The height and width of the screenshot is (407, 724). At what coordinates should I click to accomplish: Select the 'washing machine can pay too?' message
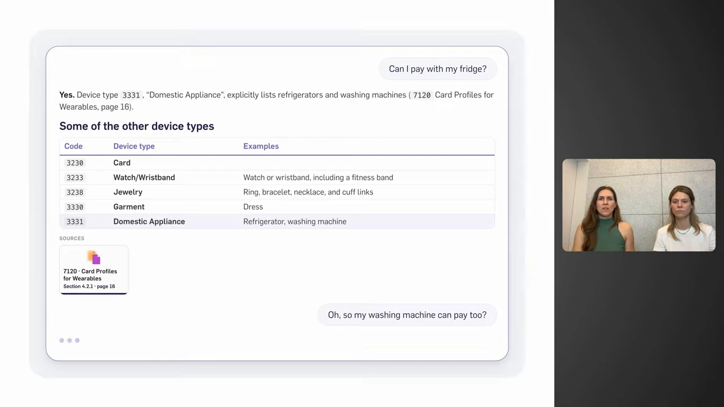(x=407, y=315)
